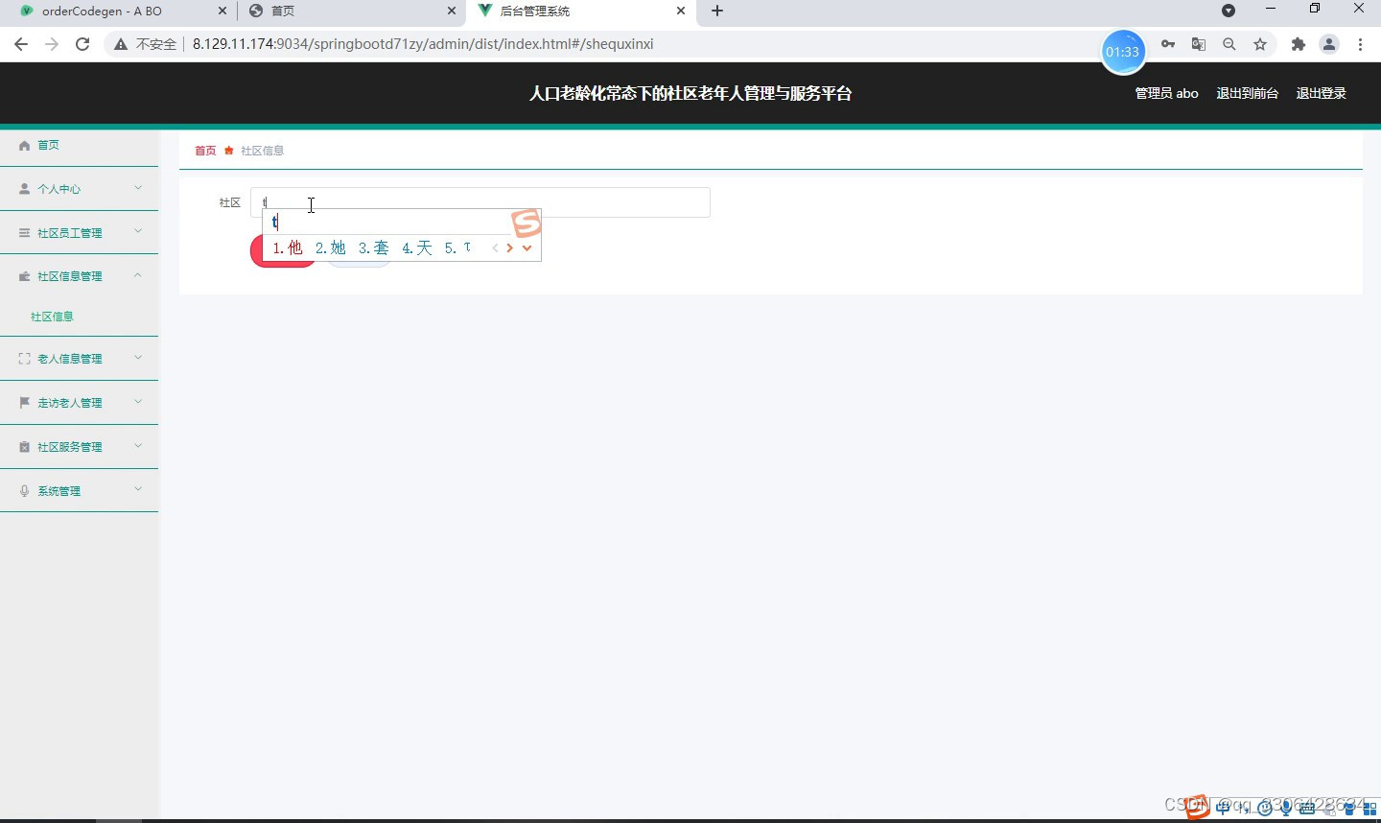Click Sogou IME voice microphone tray icon

pos(1286,809)
